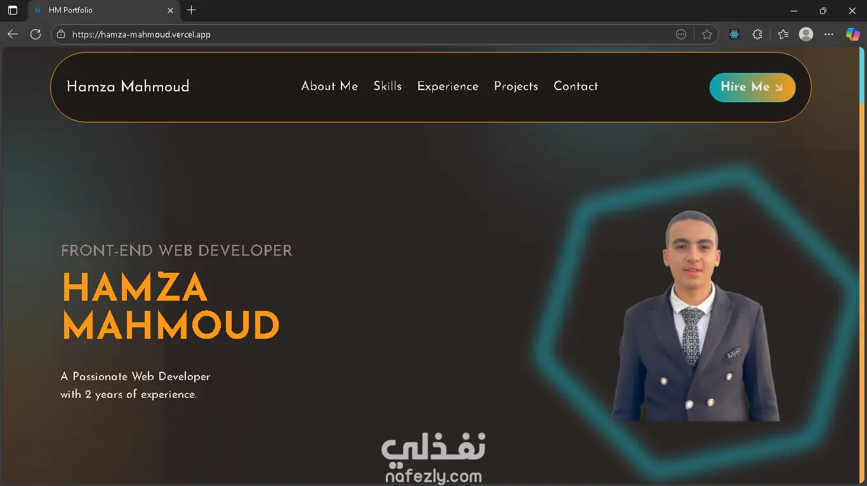This screenshot has height=486, width=867.
Task: Open a new tab with plus button
Action: [192, 10]
